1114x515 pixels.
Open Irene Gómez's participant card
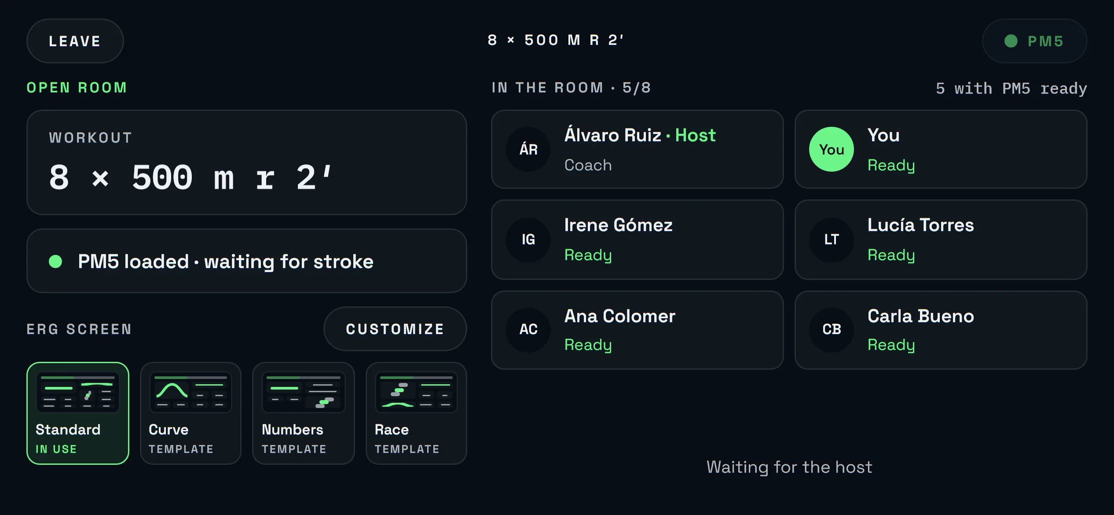[x=638, y=240]
